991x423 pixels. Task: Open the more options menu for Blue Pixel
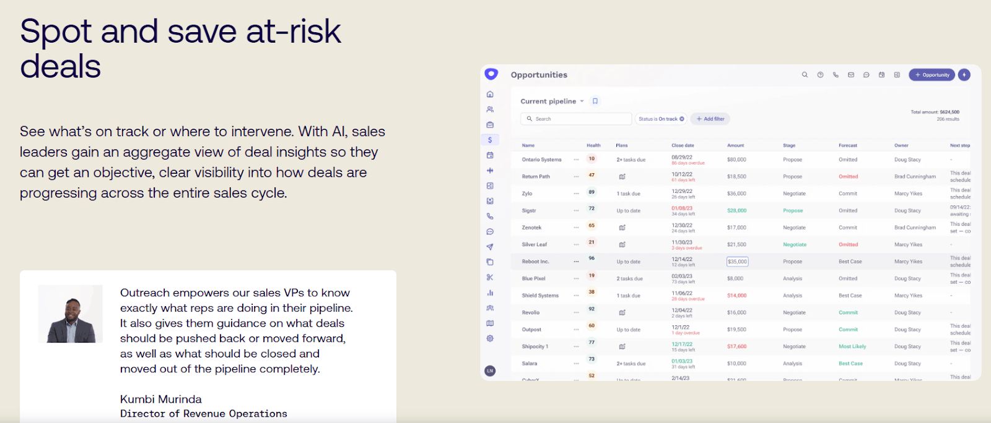tap(576, 279)
